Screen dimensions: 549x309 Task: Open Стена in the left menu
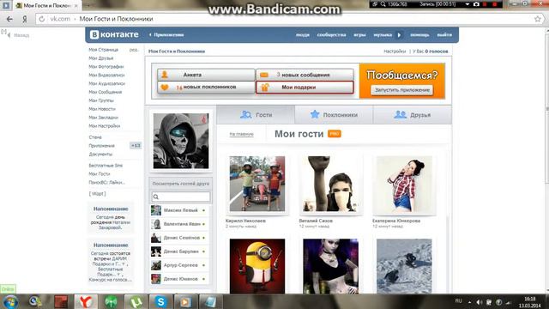click(95, 137)
